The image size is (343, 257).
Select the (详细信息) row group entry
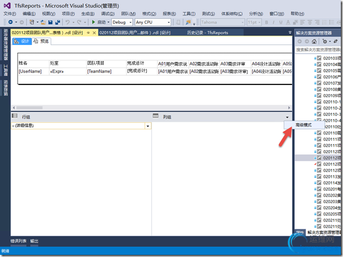point(78,126)
